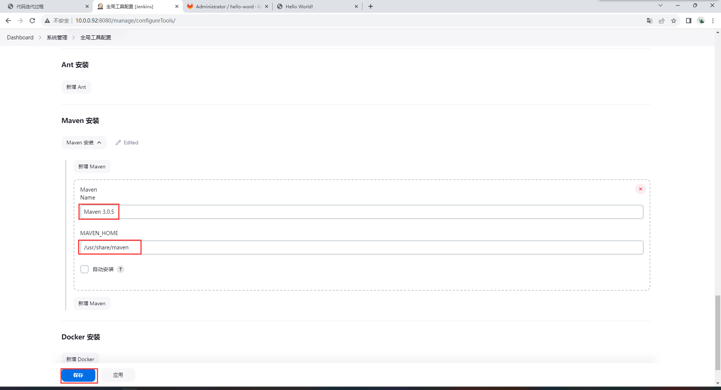
Task: Open 全局工具配置 breadcrumb link
Action: tap(96, 37)
